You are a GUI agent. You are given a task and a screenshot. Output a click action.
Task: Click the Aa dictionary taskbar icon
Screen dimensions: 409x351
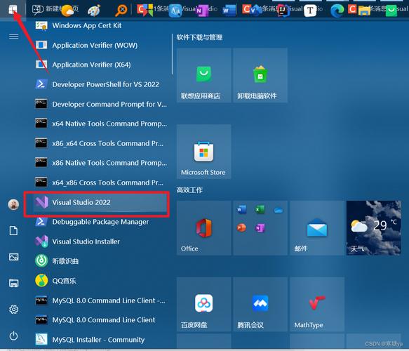175,11
